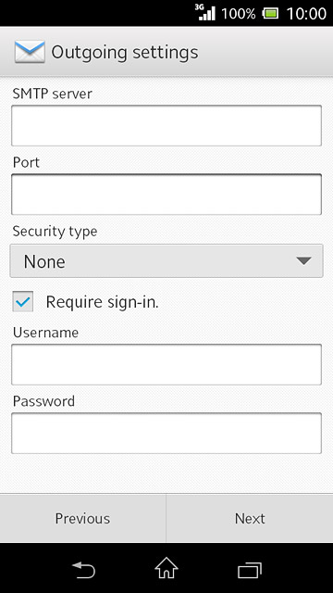Tap the Require sign-in label text

tap(103, 302)
